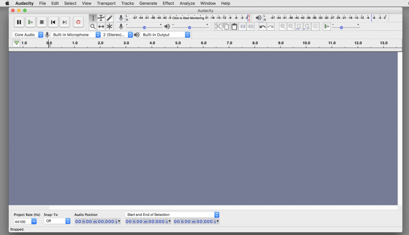Click the Silence Audio icon

pos(251,26)
